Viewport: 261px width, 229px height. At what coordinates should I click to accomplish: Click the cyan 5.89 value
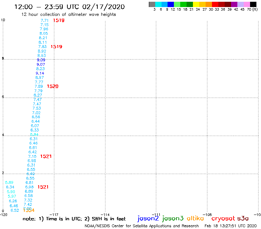point(9,182)
